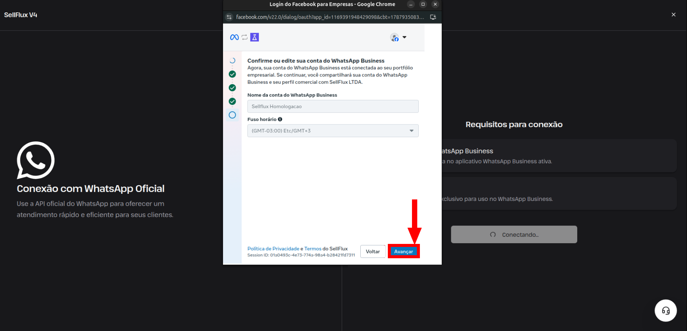Click the first completed step checkmark

232,74
